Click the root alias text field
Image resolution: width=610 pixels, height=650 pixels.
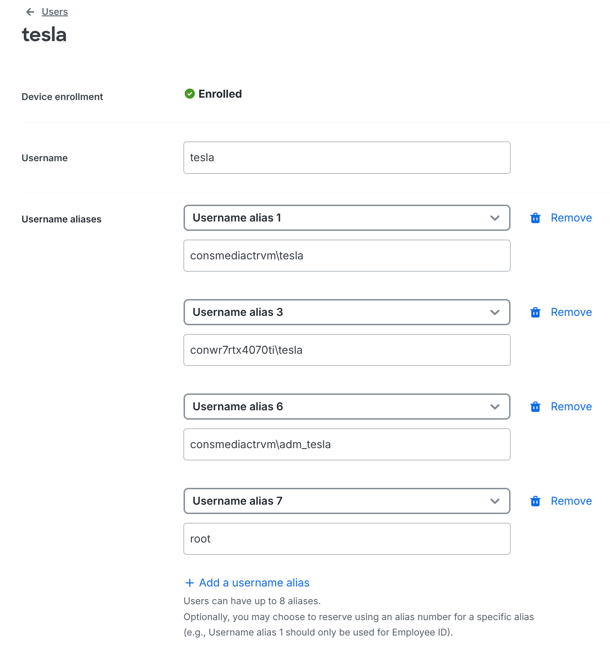[x=347, y=539]
